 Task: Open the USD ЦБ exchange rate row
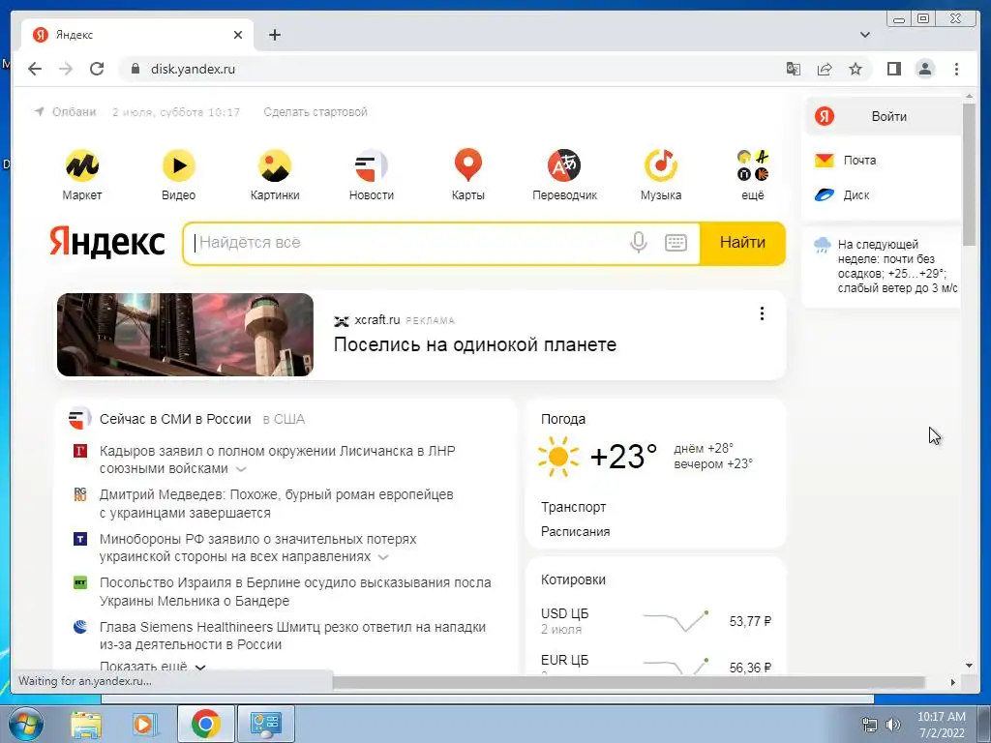[x=656, y=621]
